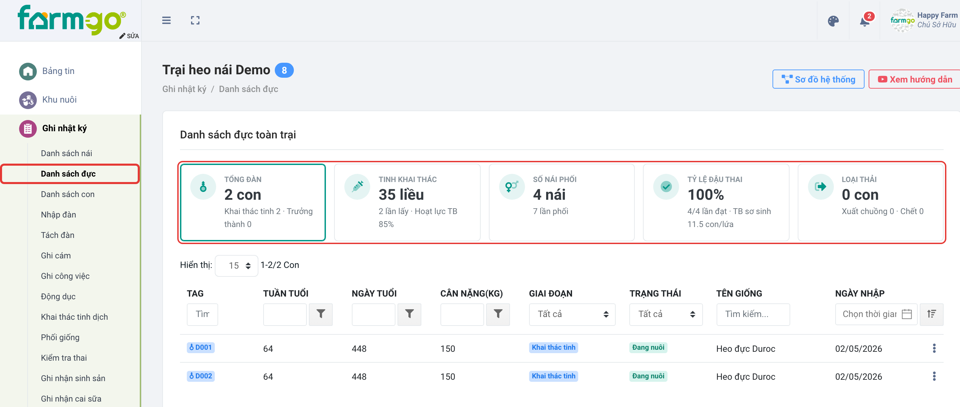Open Danh sách con menu item
This screenshot has width=960, height=407.
(x=67, y=194)
